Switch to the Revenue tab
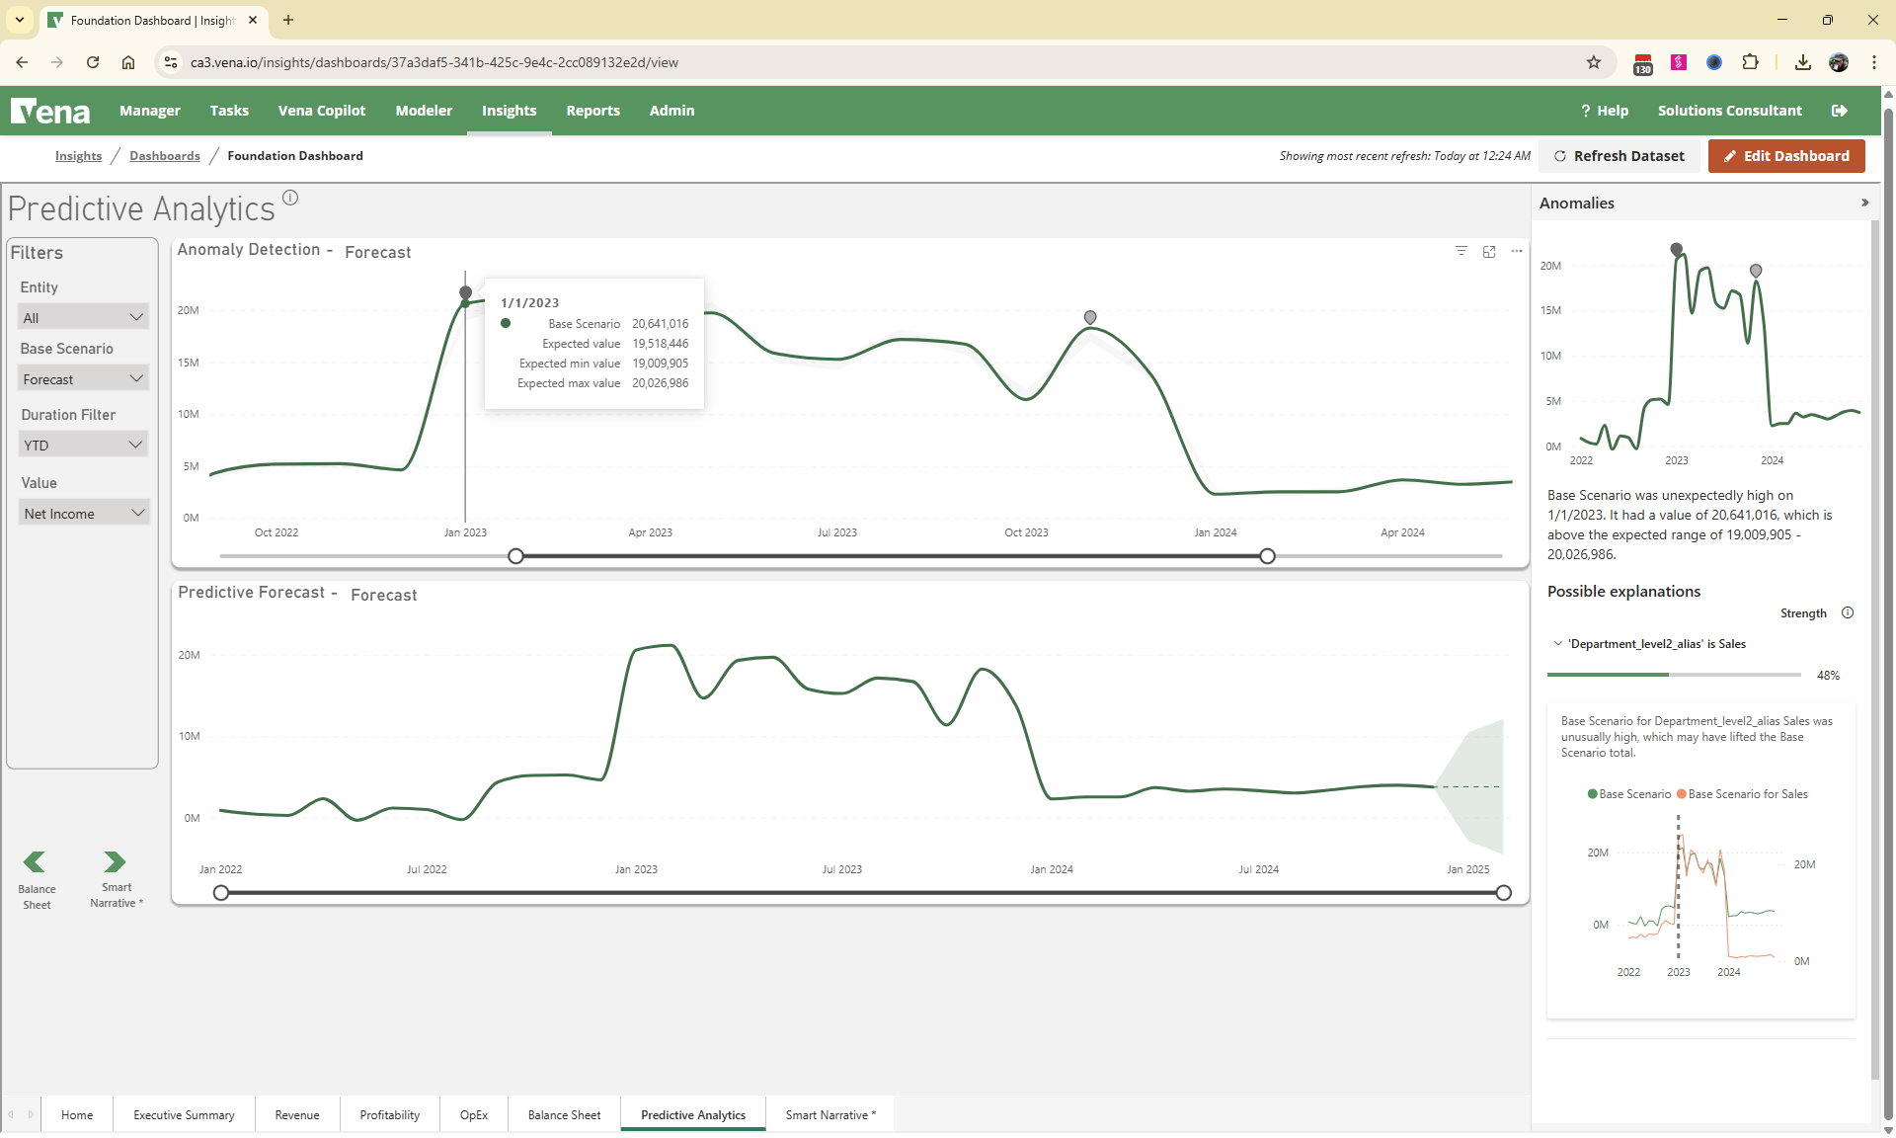This screenshot has width=1896, height=1138. [x=297, y=1114]
